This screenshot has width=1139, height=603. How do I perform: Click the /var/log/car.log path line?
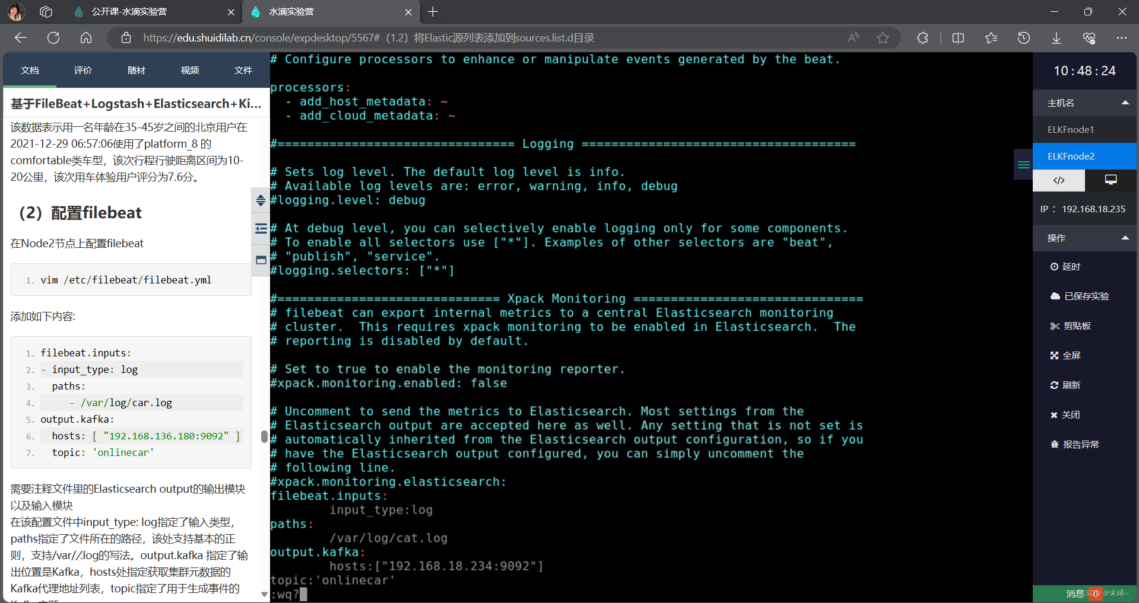tap(126, 403)
